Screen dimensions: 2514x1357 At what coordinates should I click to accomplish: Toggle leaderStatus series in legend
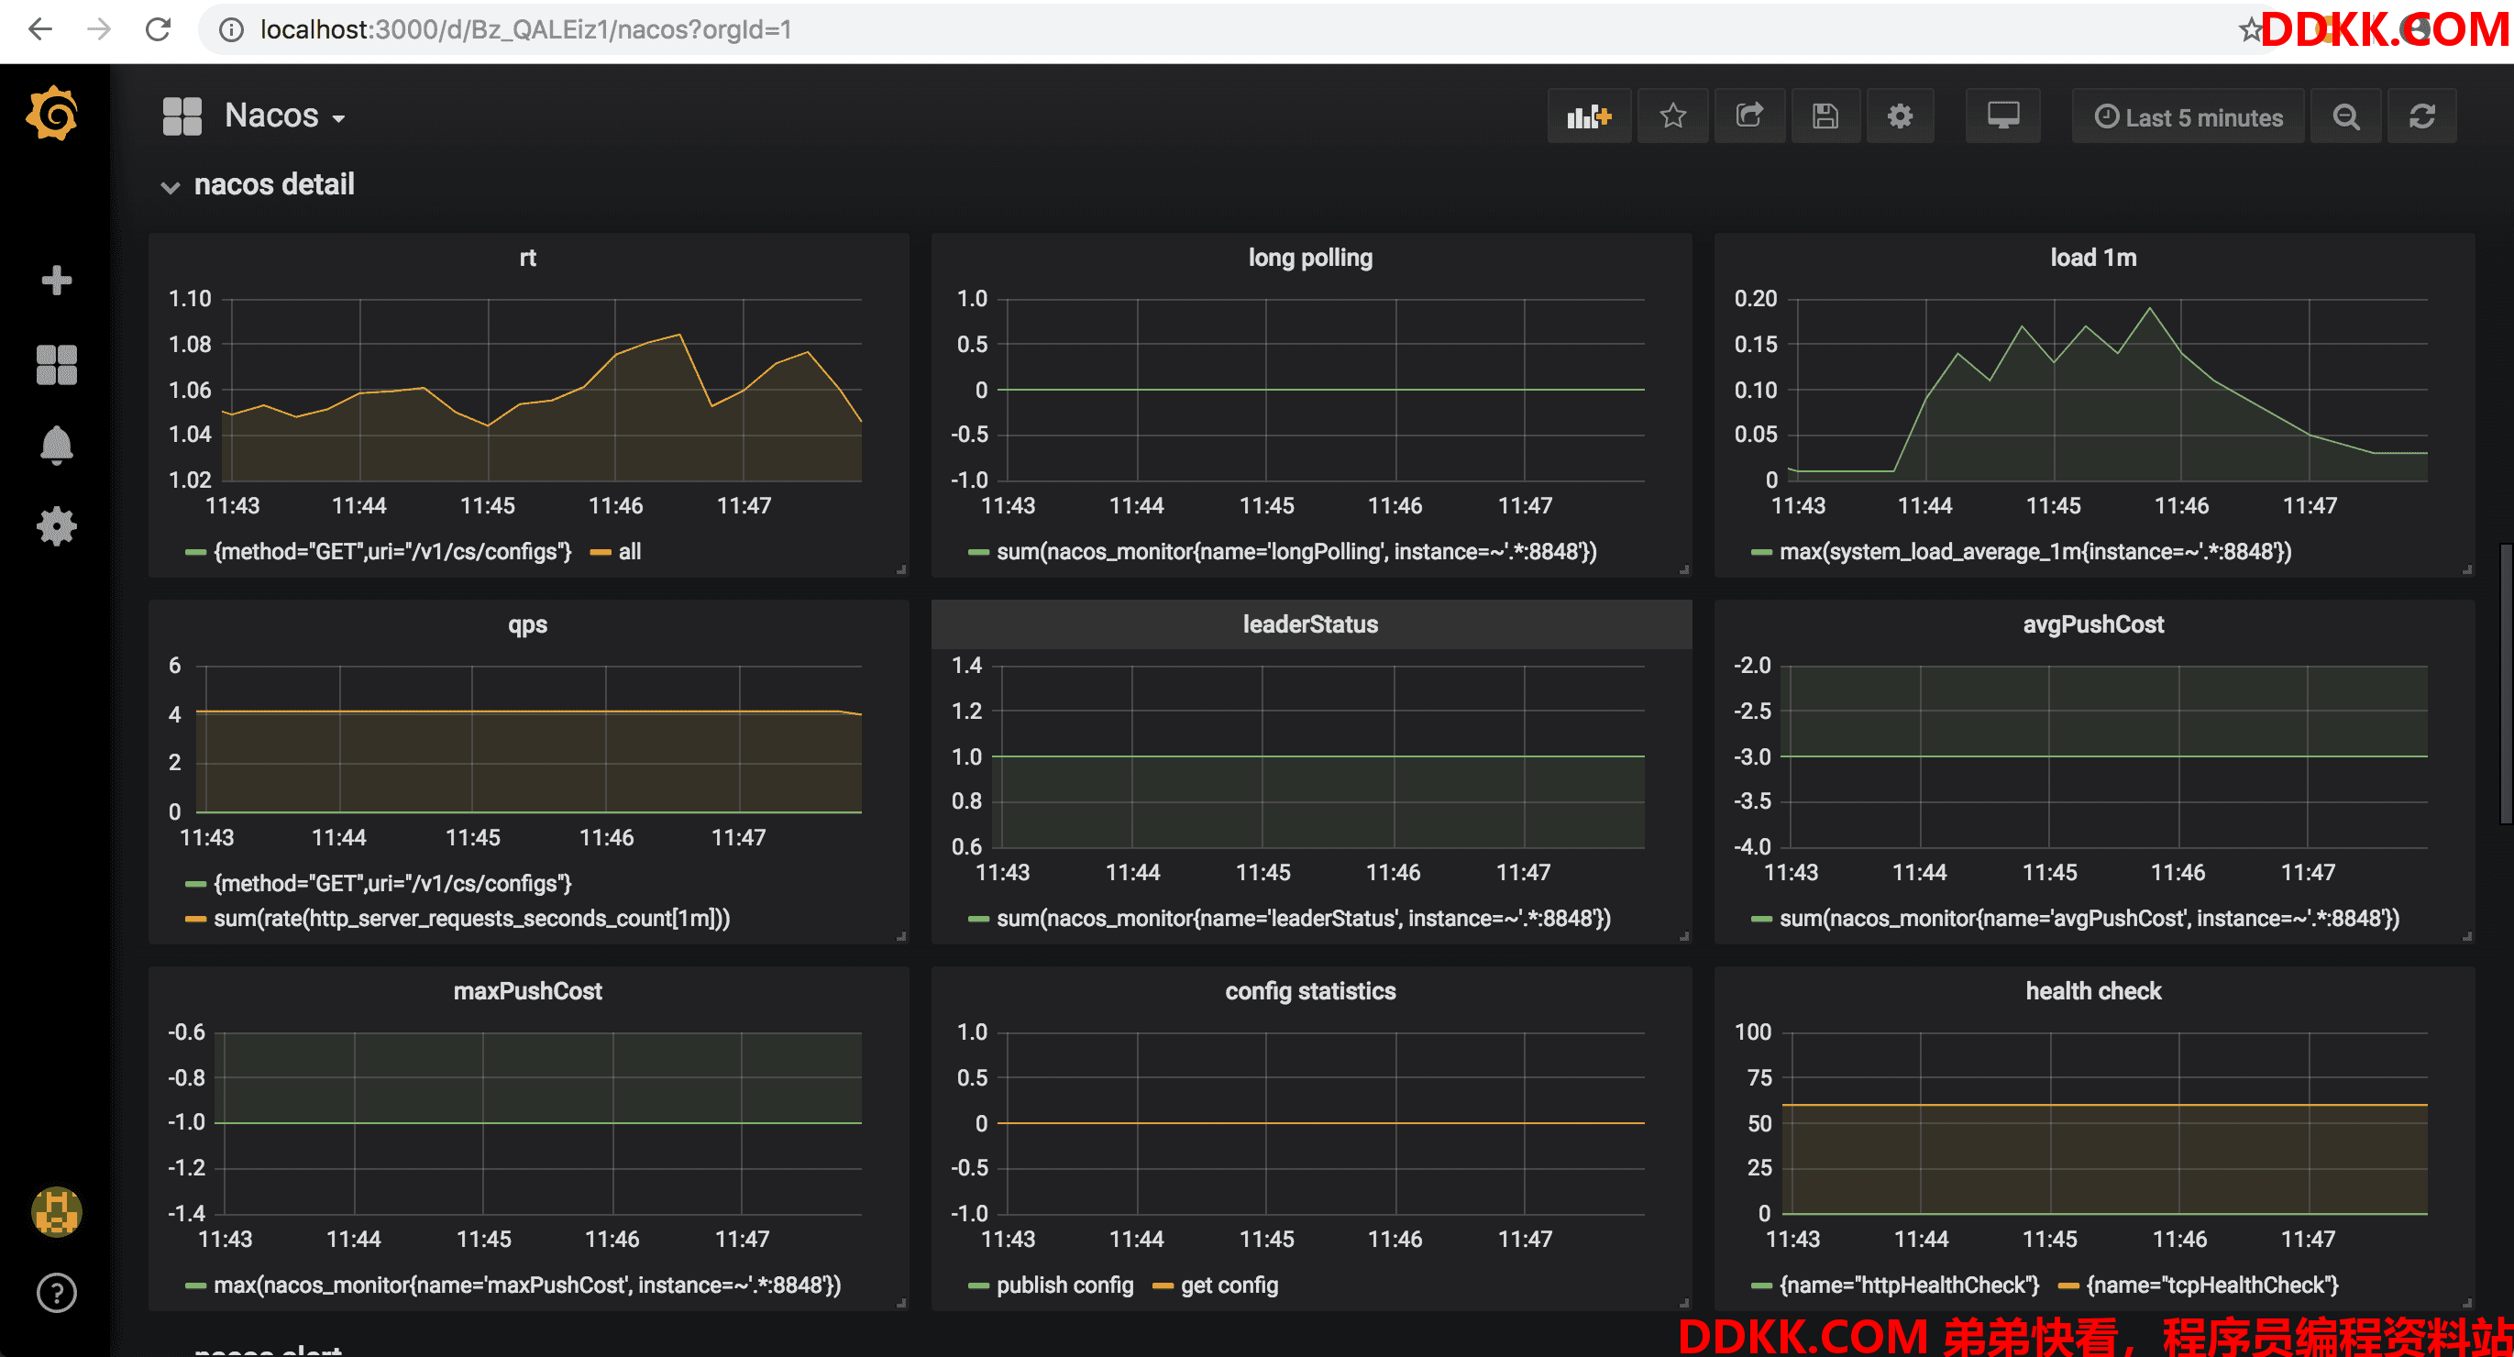[1303, 919]
